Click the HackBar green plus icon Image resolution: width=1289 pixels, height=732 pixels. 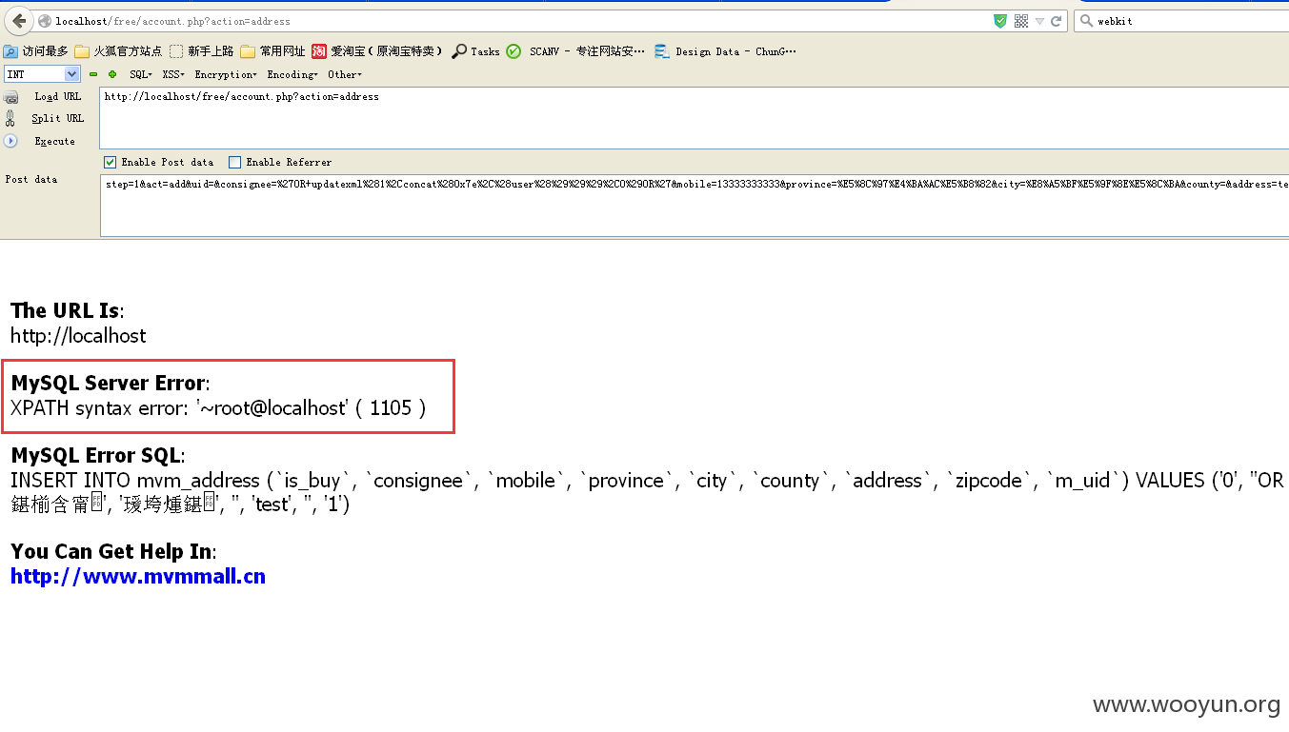tap(112, 74)
